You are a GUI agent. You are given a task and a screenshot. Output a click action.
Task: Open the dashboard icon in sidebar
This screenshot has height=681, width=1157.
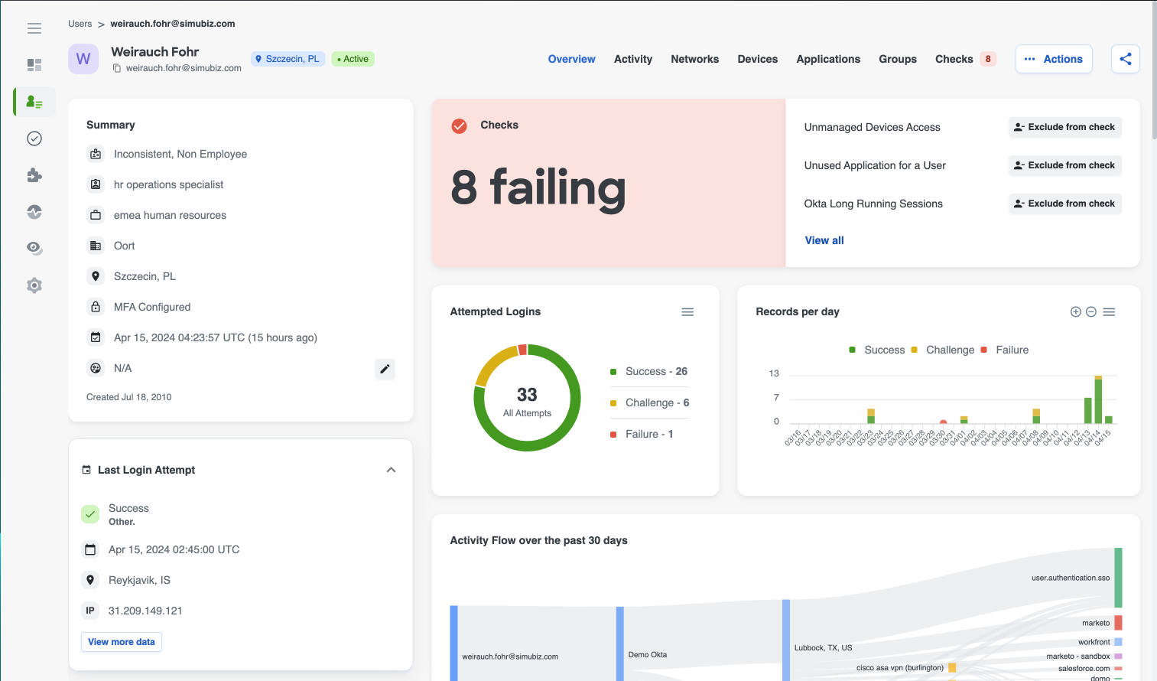(34, 65)
